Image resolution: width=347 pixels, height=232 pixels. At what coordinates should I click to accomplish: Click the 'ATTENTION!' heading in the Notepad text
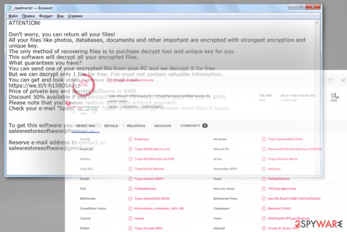click(x=25, y=23)
